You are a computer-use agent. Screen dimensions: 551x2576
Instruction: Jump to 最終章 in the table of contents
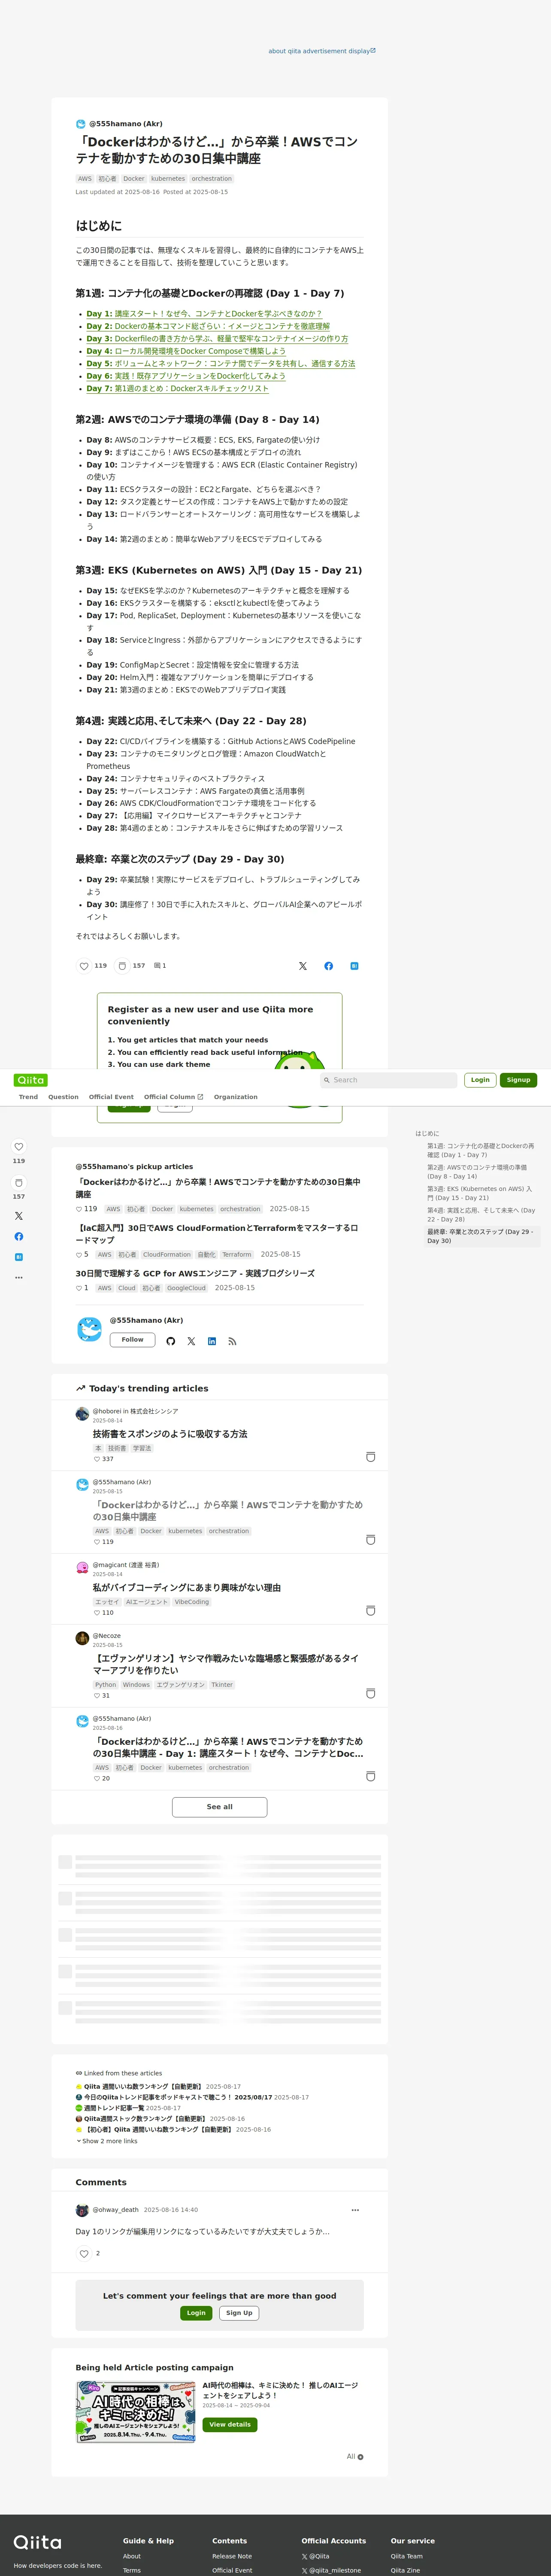point(481,1236)
